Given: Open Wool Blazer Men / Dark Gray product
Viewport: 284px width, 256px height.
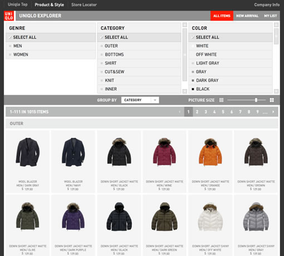Looking at the screenshot, I should tap(28, 161).
